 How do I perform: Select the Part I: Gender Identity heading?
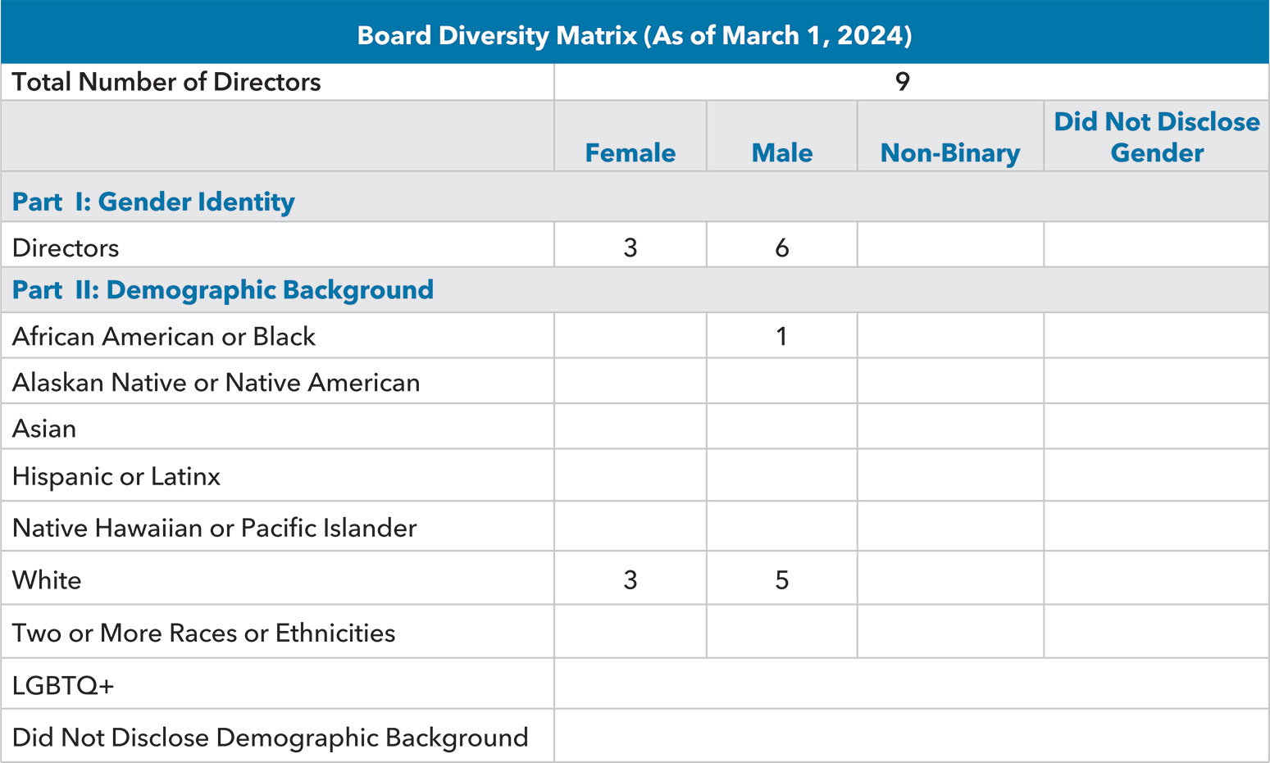point(153,202)
